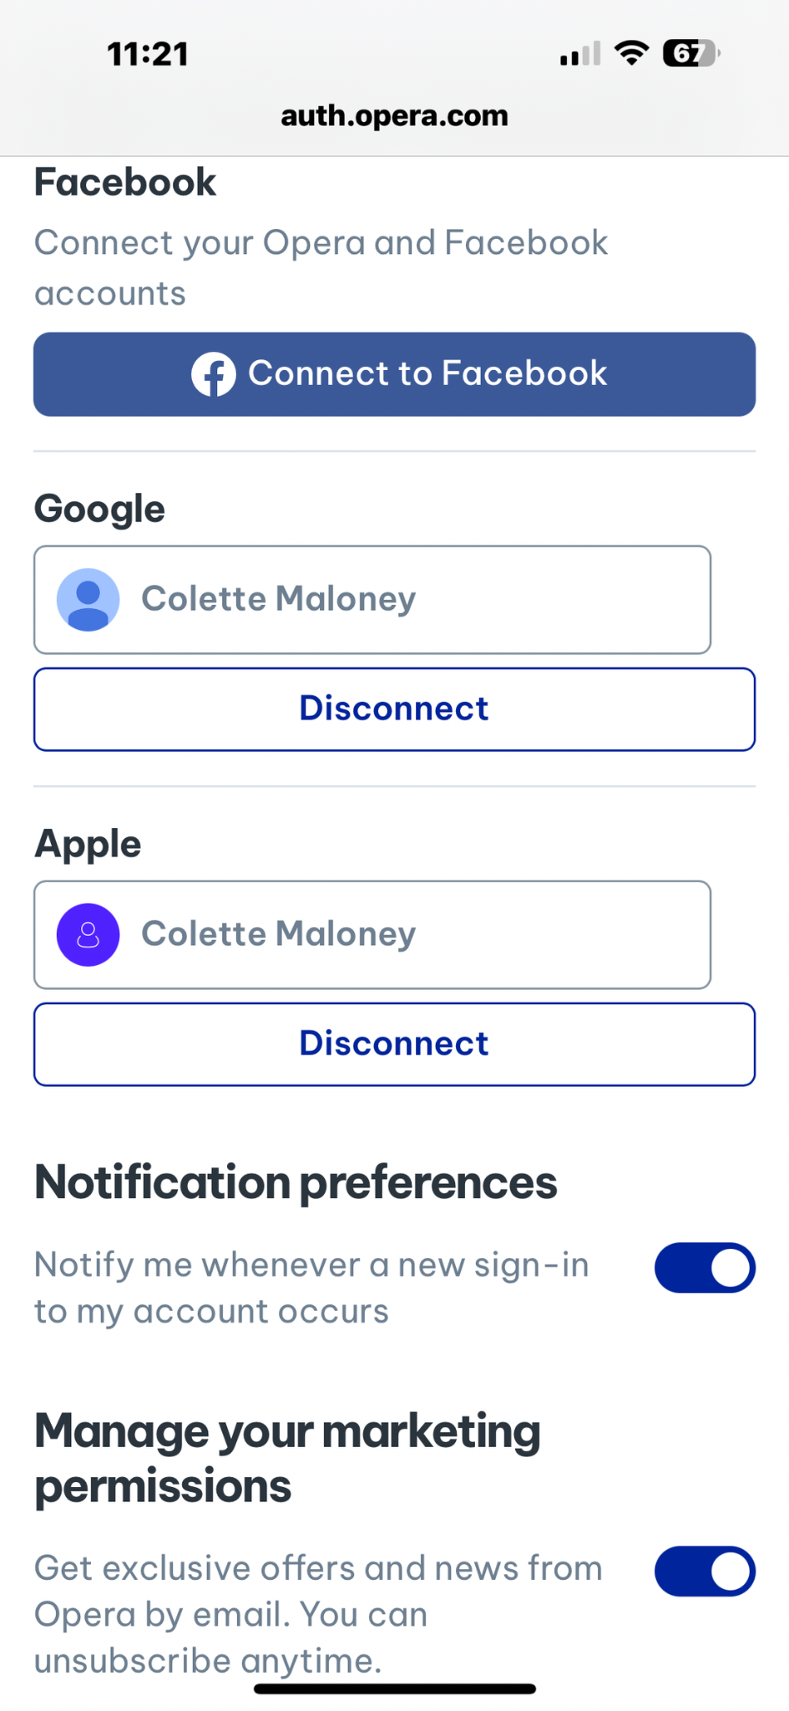Image resolution: width=789 pixels, height=1711 pixels.
Task: Tap the Google account avatar icon
Action: click(x=88, y=600)
